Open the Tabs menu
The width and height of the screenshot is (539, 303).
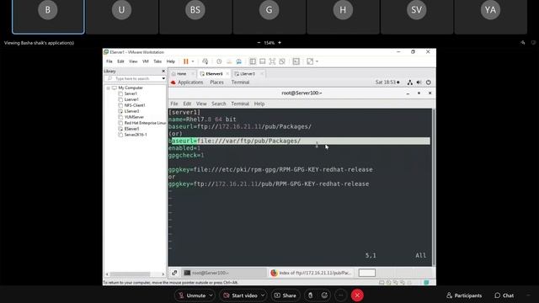157,61
